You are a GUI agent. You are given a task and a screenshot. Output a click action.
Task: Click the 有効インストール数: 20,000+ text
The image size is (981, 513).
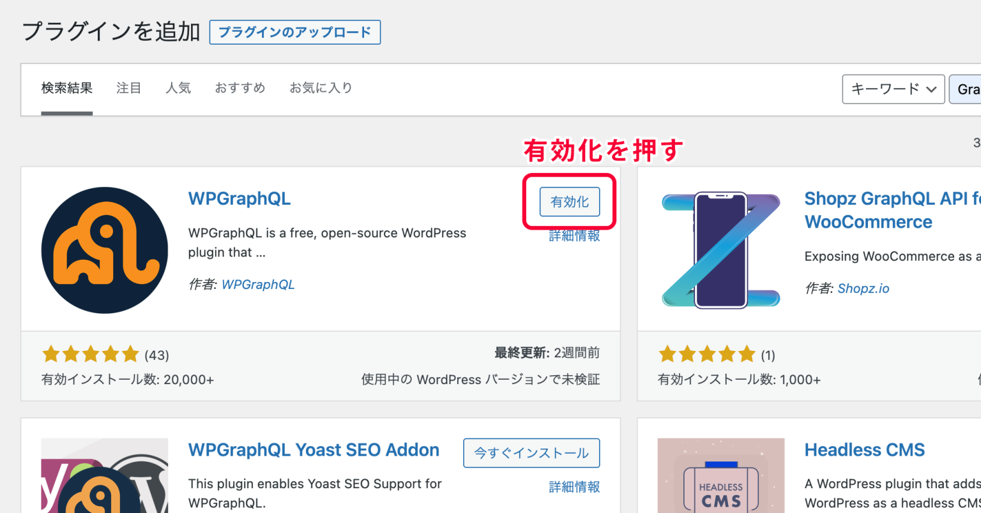pos(128,380)
